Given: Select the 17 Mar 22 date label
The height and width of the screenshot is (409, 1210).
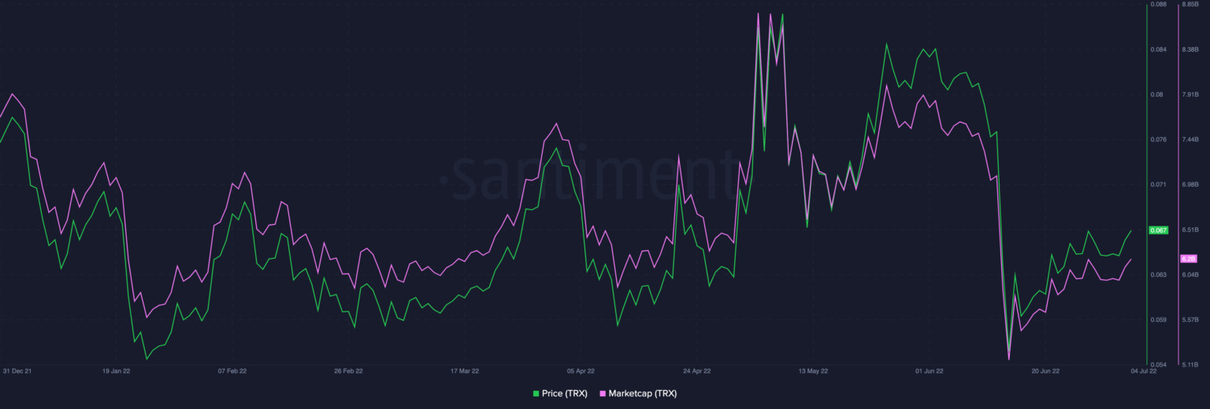Looking at the screenshot, I should 465,370.
